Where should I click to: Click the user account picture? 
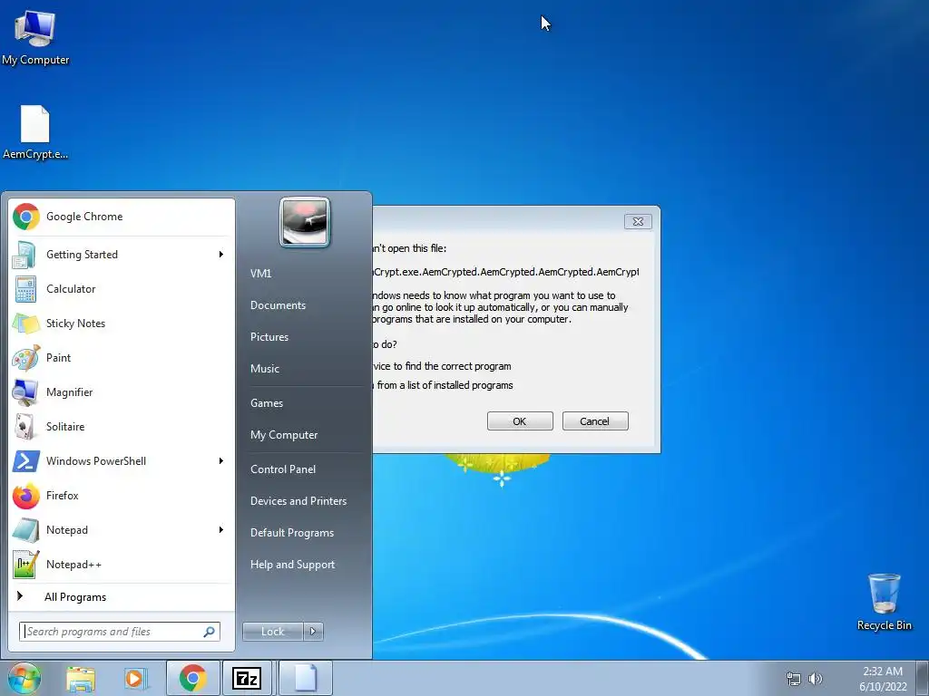click(305, 222)
